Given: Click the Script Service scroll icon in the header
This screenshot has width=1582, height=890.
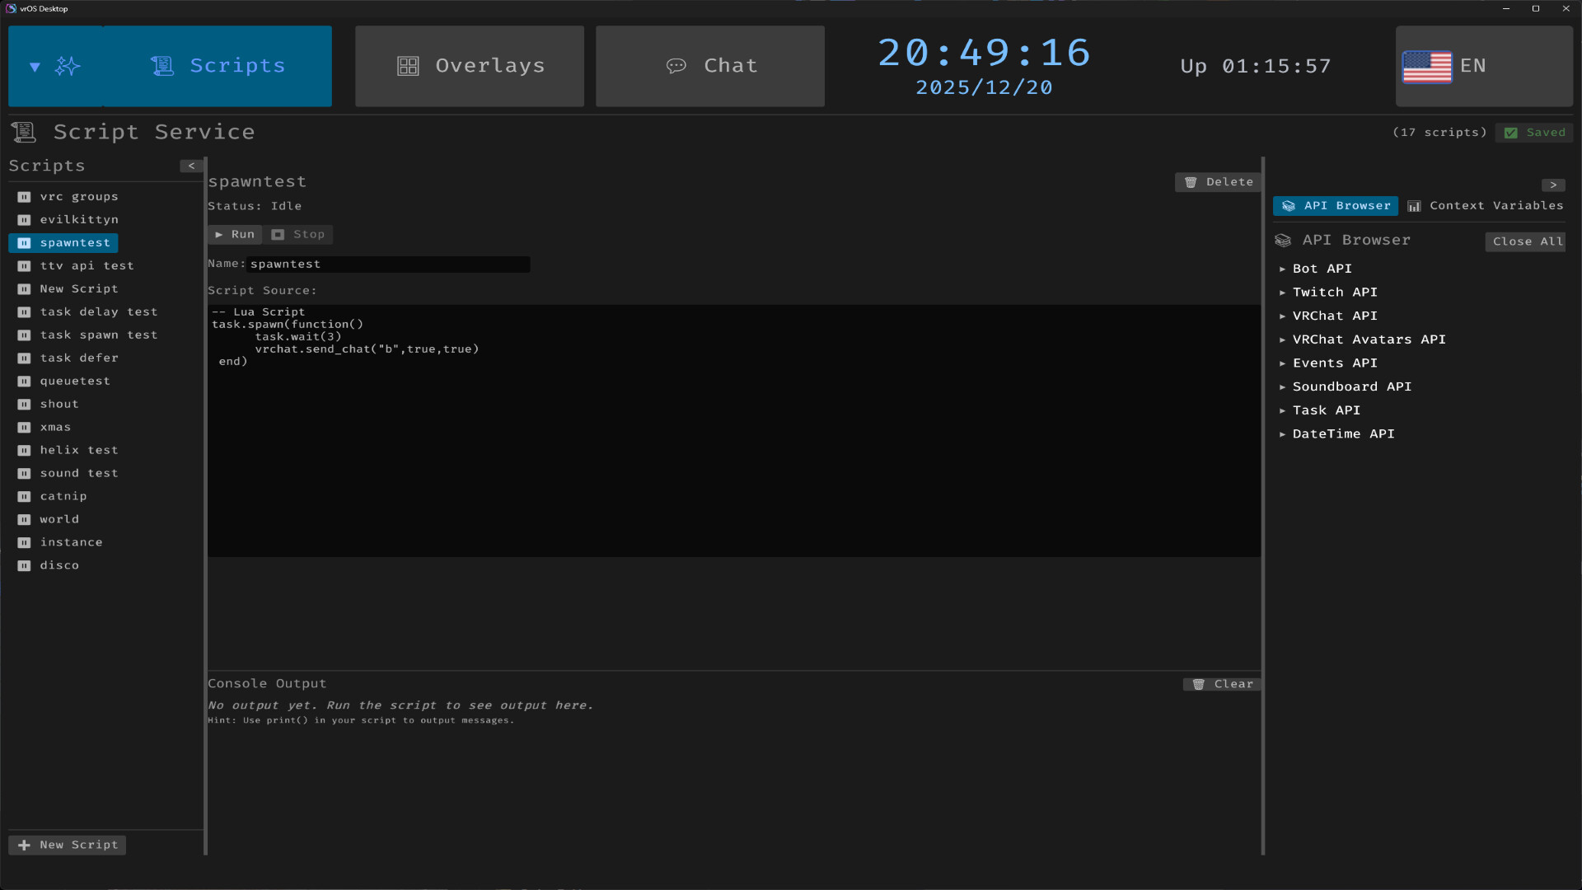Looking at the screenshot, I should coord(23,132).
